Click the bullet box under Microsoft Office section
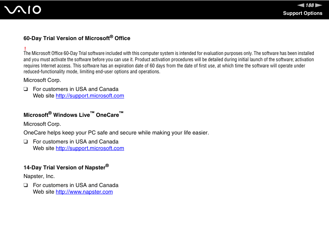The image size is (329, 233). coord(26,89)
